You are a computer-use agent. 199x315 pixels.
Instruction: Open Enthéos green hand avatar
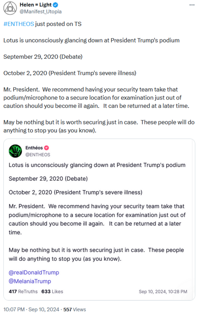(15, 151)
